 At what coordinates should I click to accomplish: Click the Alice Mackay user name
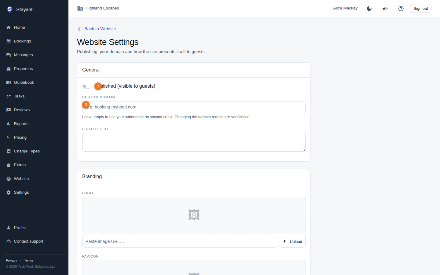click(x=345, y=8)
